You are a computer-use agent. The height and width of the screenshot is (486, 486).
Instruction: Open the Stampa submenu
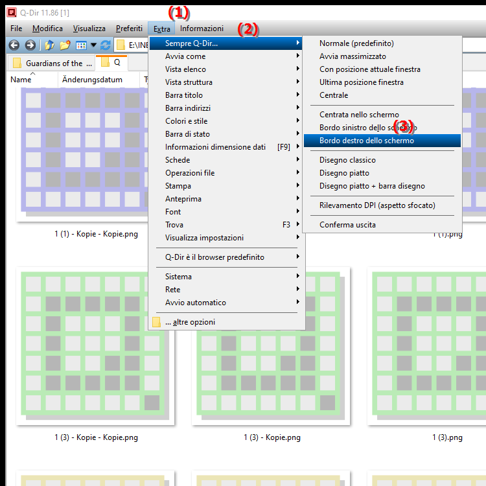[x=226, y=186]
